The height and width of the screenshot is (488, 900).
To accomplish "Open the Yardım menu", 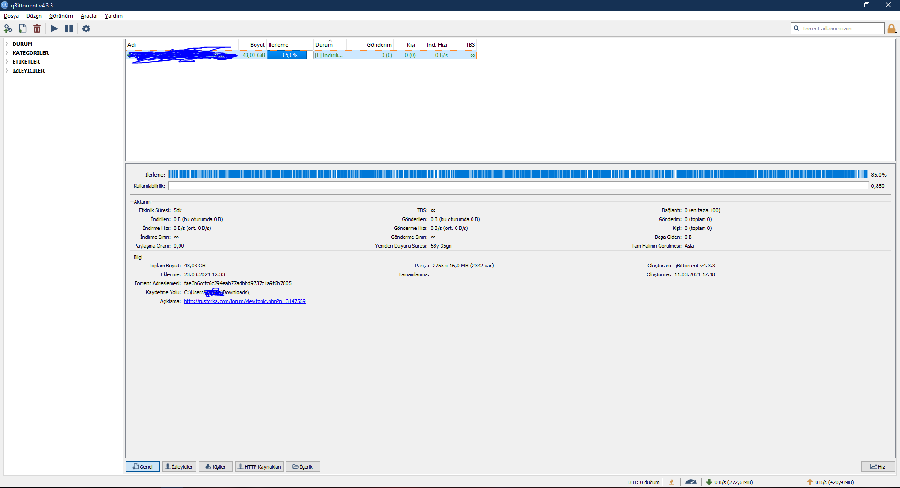I will click(x=113, y=16).
